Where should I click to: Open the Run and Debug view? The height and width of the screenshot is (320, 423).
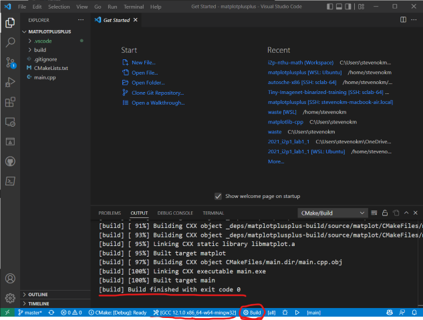tap(10, 82)
